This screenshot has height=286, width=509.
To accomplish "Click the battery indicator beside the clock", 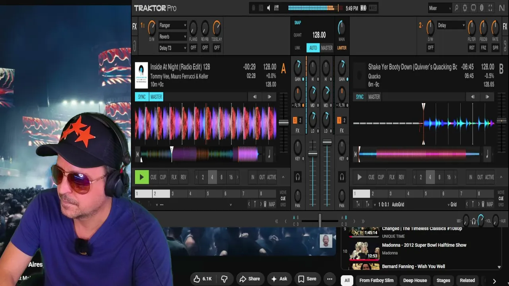I will pyautogui.click(x=363, y=8).
